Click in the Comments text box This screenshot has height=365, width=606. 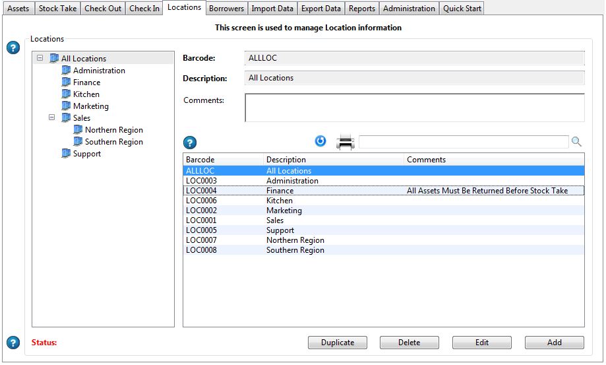(x=414, y=108)
